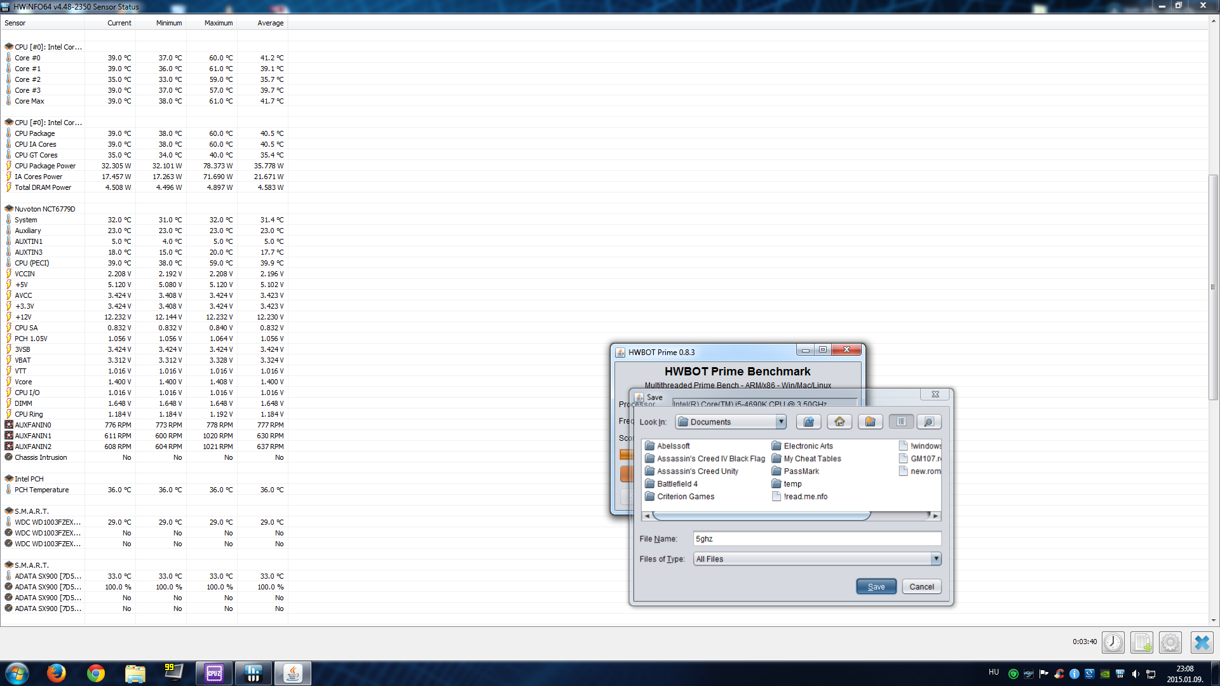Select the Core Max temperature row
The width and height of the screenshot is (1220, 686).
click(x=145, y=101)
